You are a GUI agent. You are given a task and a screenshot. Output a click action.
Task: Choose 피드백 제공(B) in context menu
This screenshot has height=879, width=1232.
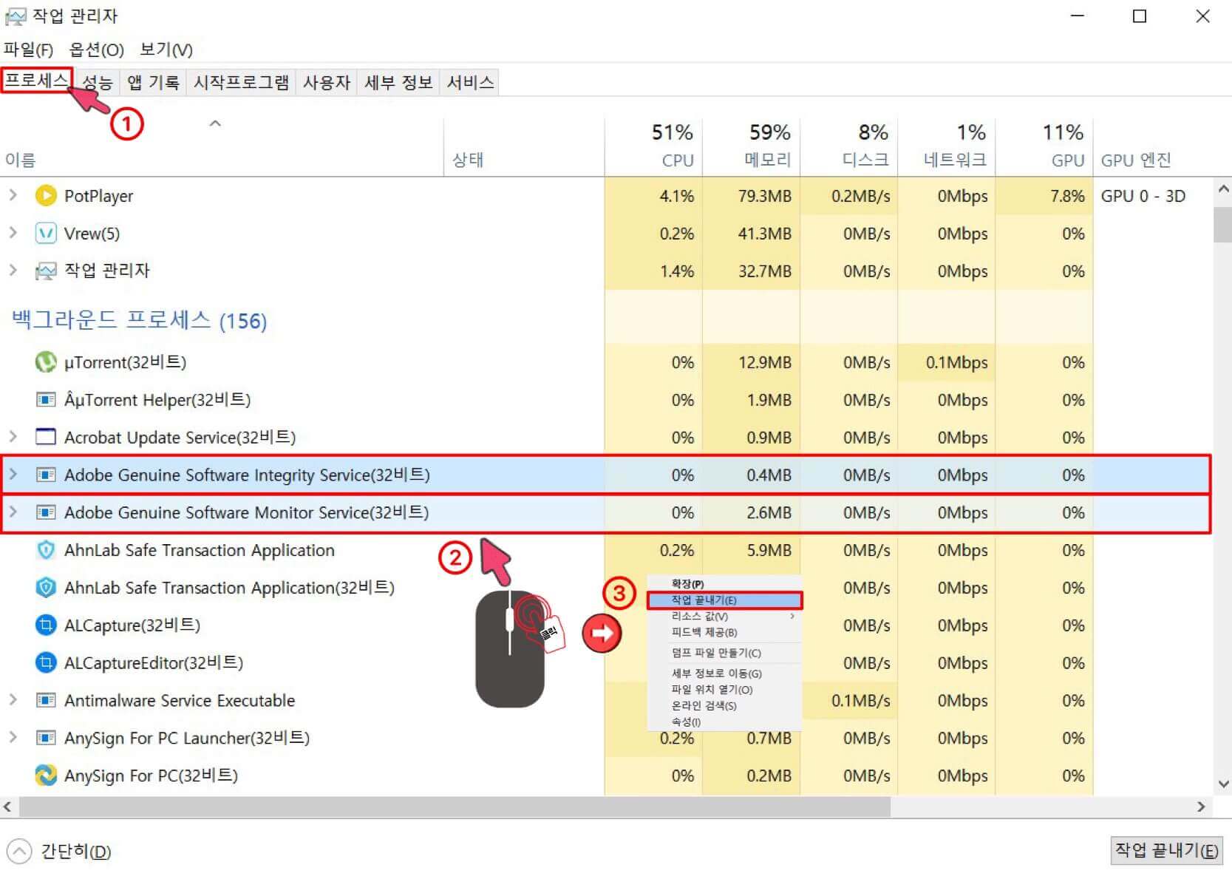pos(724,633)
